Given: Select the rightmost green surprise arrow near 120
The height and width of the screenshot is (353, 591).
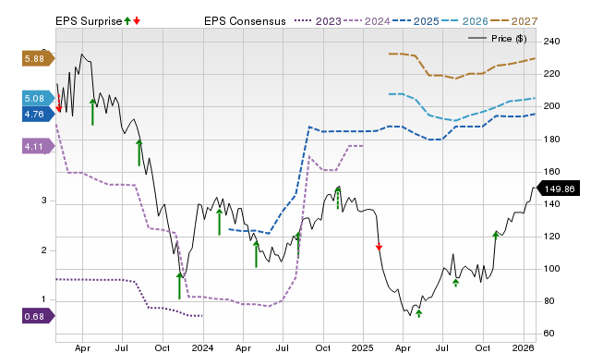Looking at the screenshot, I should [x=496, y=236].
